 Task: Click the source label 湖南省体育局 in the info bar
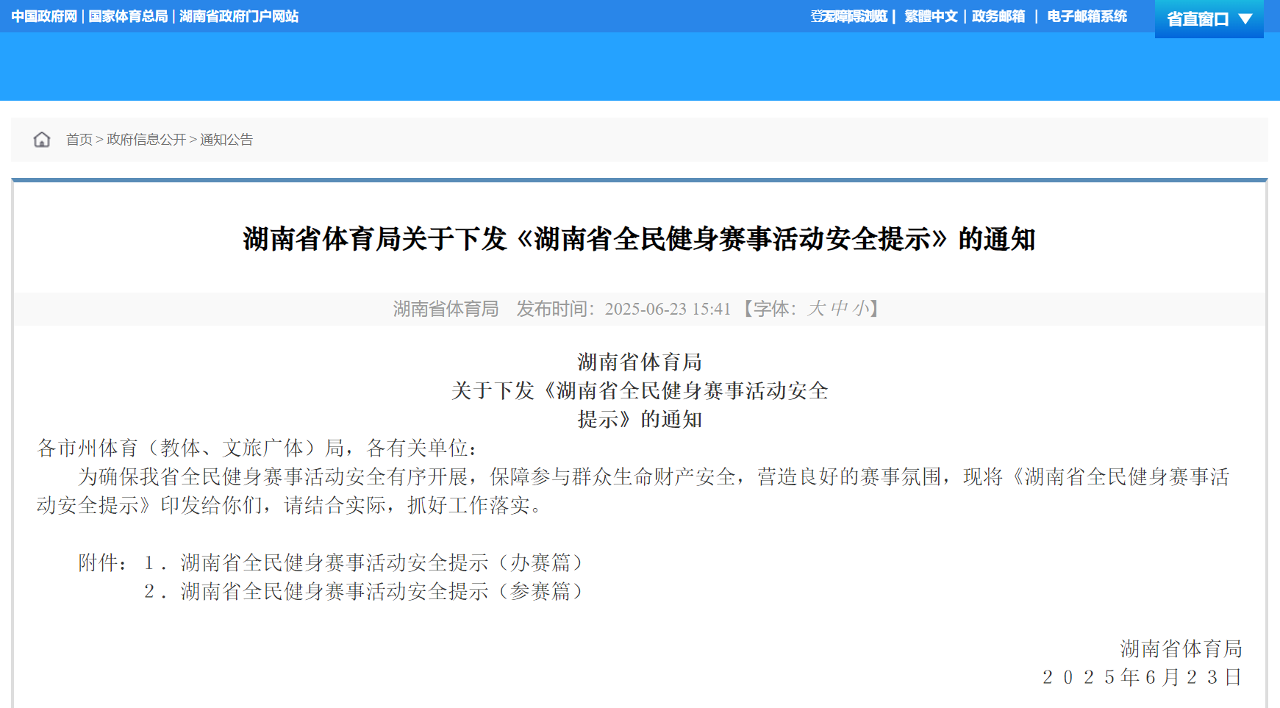tap(446, 309)
